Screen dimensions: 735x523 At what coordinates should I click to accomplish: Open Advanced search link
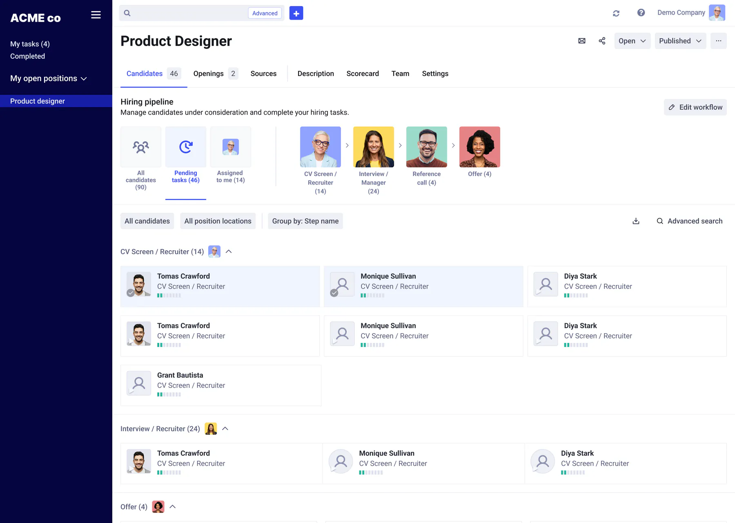click(x=689, y=221)
